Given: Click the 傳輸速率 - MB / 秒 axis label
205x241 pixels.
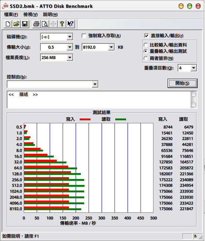Looking at the screenshot, I should tap(78, 223).
